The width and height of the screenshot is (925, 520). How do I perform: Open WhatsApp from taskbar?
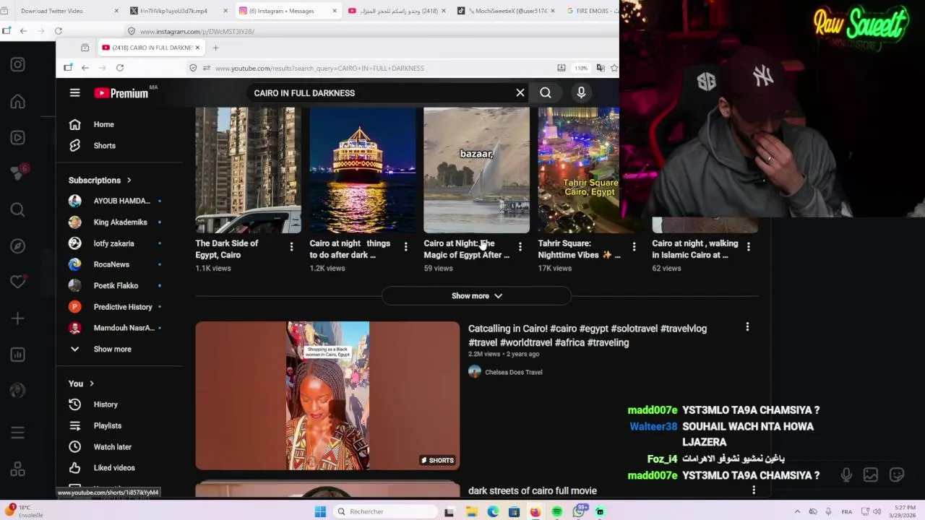coord(579,511)
